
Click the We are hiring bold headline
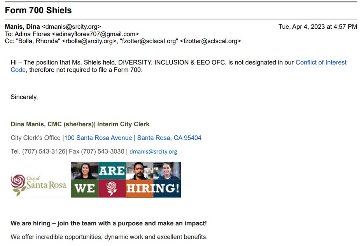pos(108,223)
